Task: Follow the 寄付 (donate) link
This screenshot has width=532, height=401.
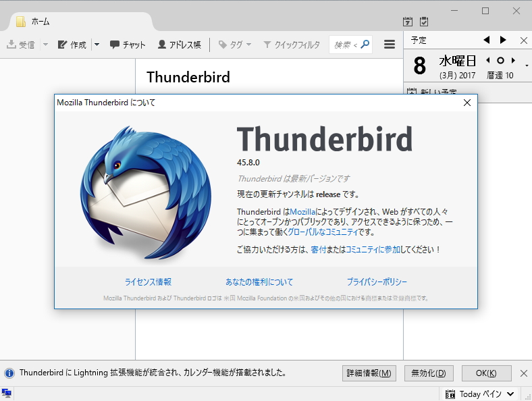Action: 318,250
